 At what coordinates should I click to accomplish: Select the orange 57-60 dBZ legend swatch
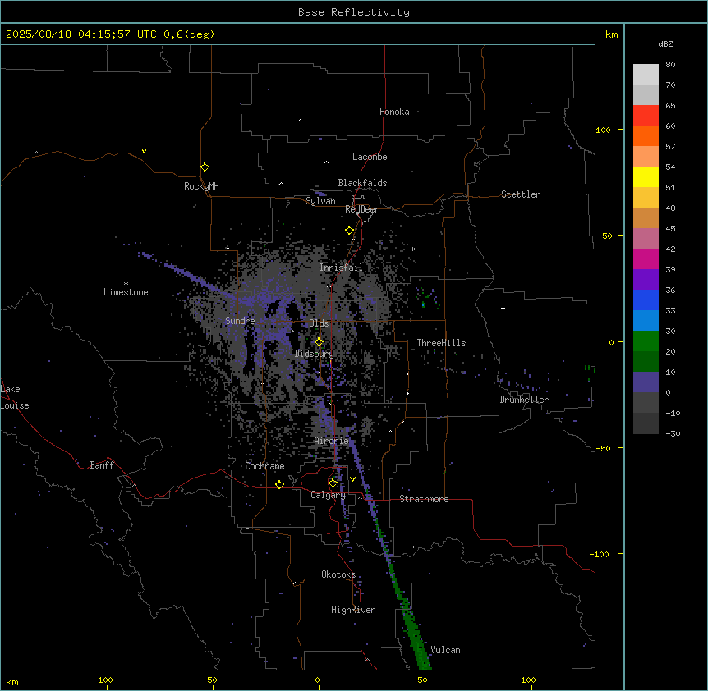coord(646,135)
